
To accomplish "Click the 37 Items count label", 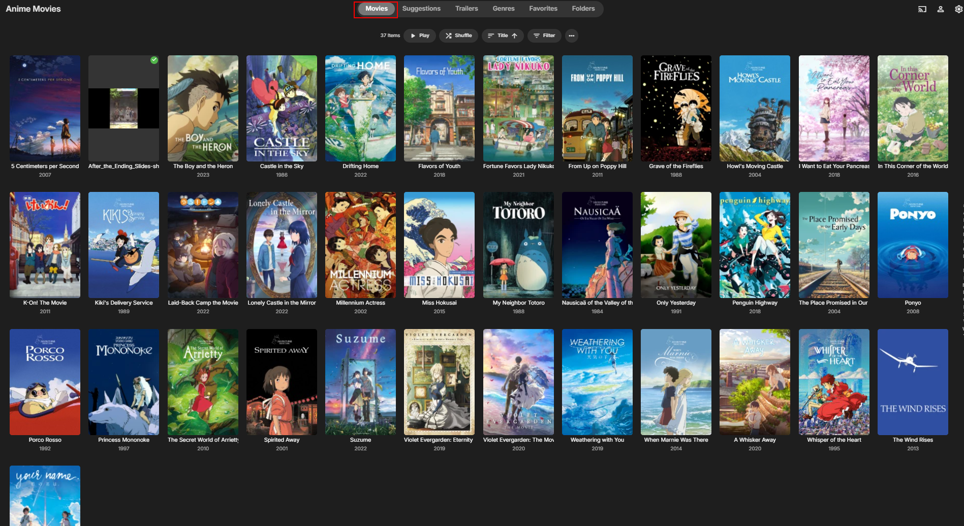I will pyautogui.click(x=390, y=36).
